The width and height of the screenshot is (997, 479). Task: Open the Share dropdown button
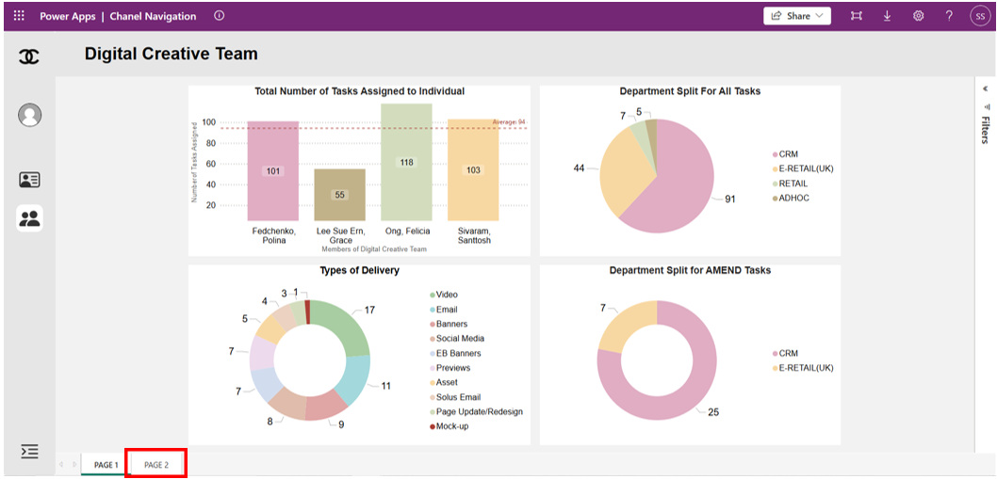[796, 16]
